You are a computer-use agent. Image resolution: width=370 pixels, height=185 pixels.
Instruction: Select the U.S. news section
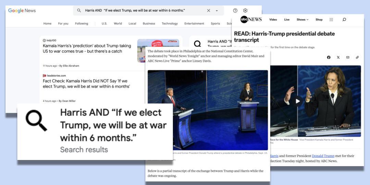click(x=104, y=24)
